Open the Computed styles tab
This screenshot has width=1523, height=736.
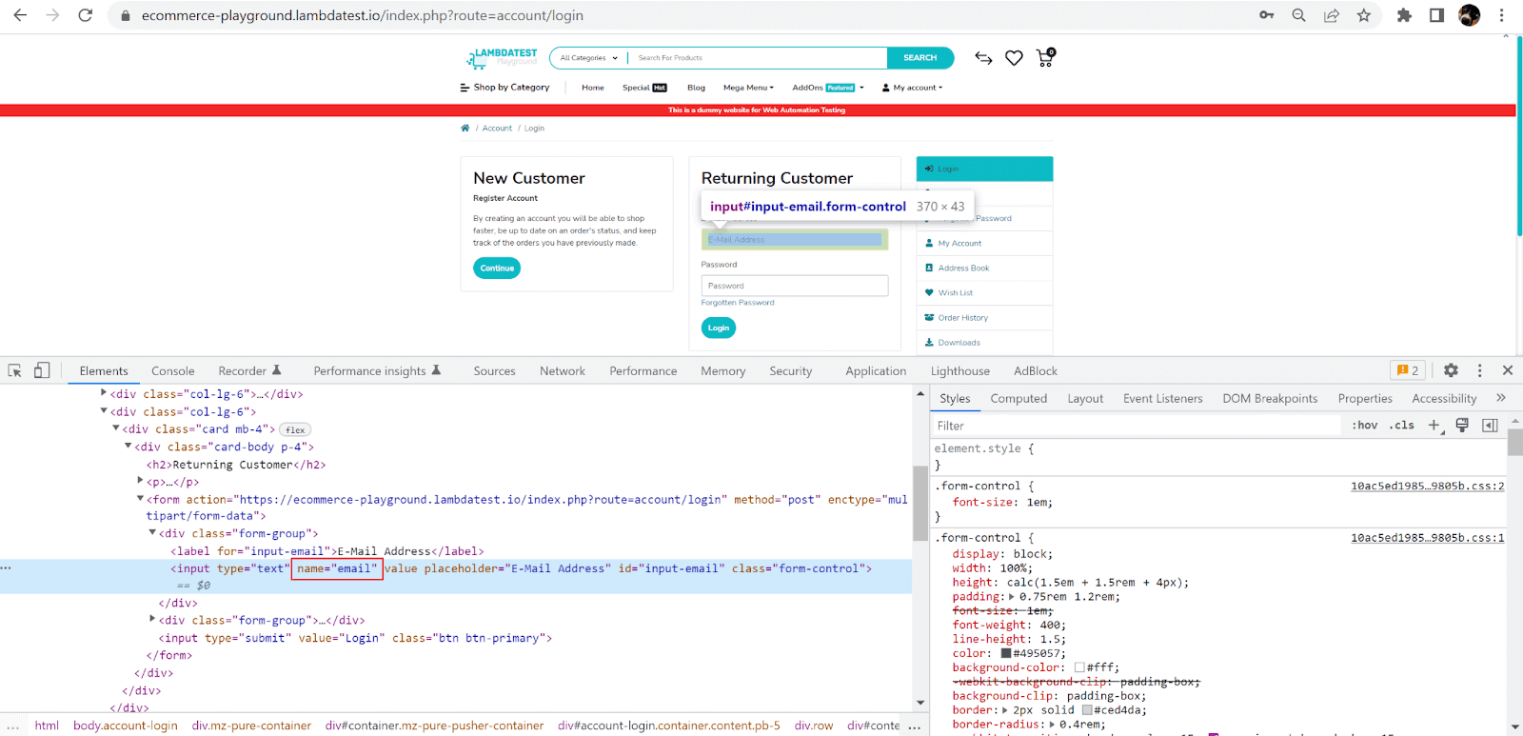click(1018, 399)
